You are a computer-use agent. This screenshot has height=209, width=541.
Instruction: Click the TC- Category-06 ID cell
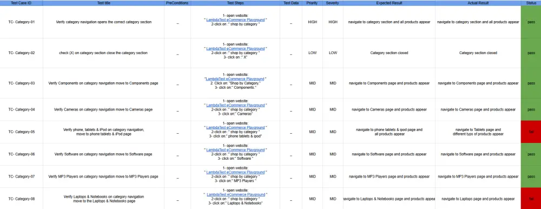click(x=22, y=154)
